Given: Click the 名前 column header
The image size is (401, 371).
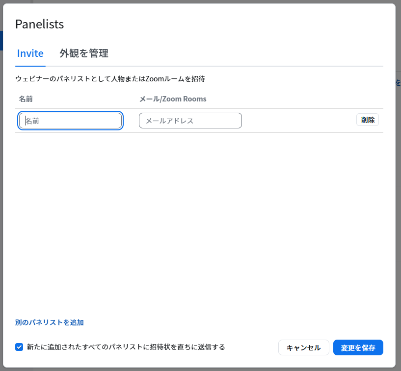Looking at the screenshot, I should (26, 99).
